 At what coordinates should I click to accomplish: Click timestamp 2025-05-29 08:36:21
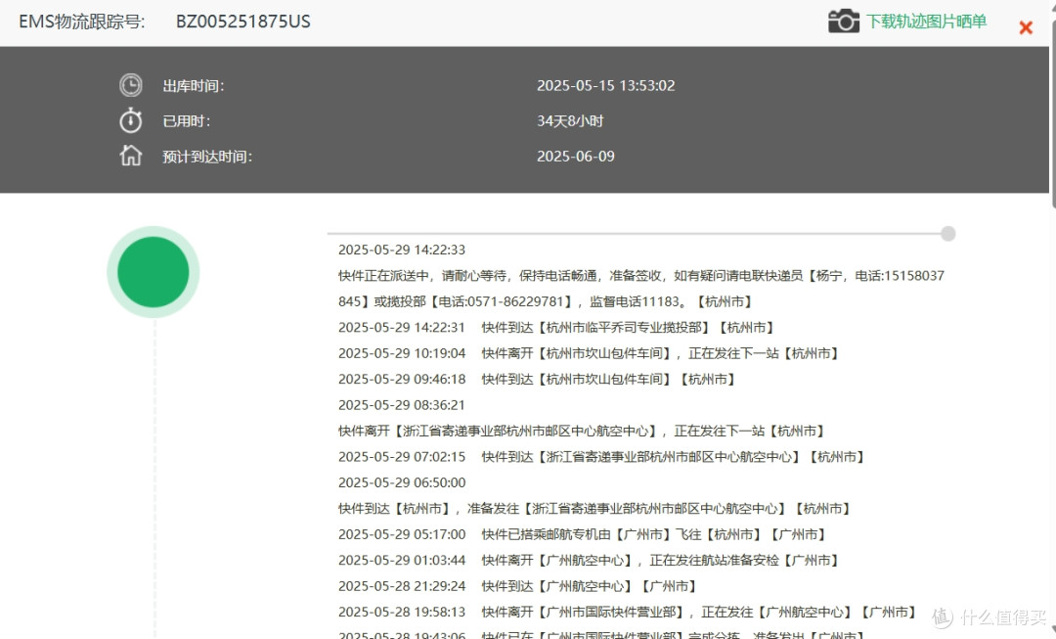tap(402, 405)
